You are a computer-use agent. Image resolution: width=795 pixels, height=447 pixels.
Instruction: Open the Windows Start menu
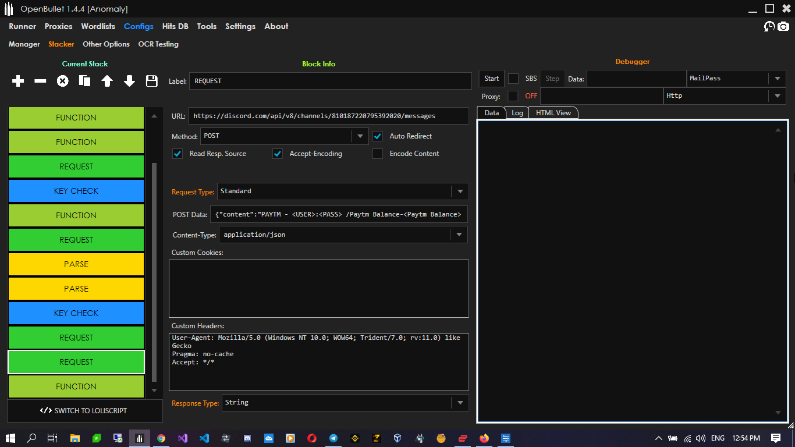point(10,438)
